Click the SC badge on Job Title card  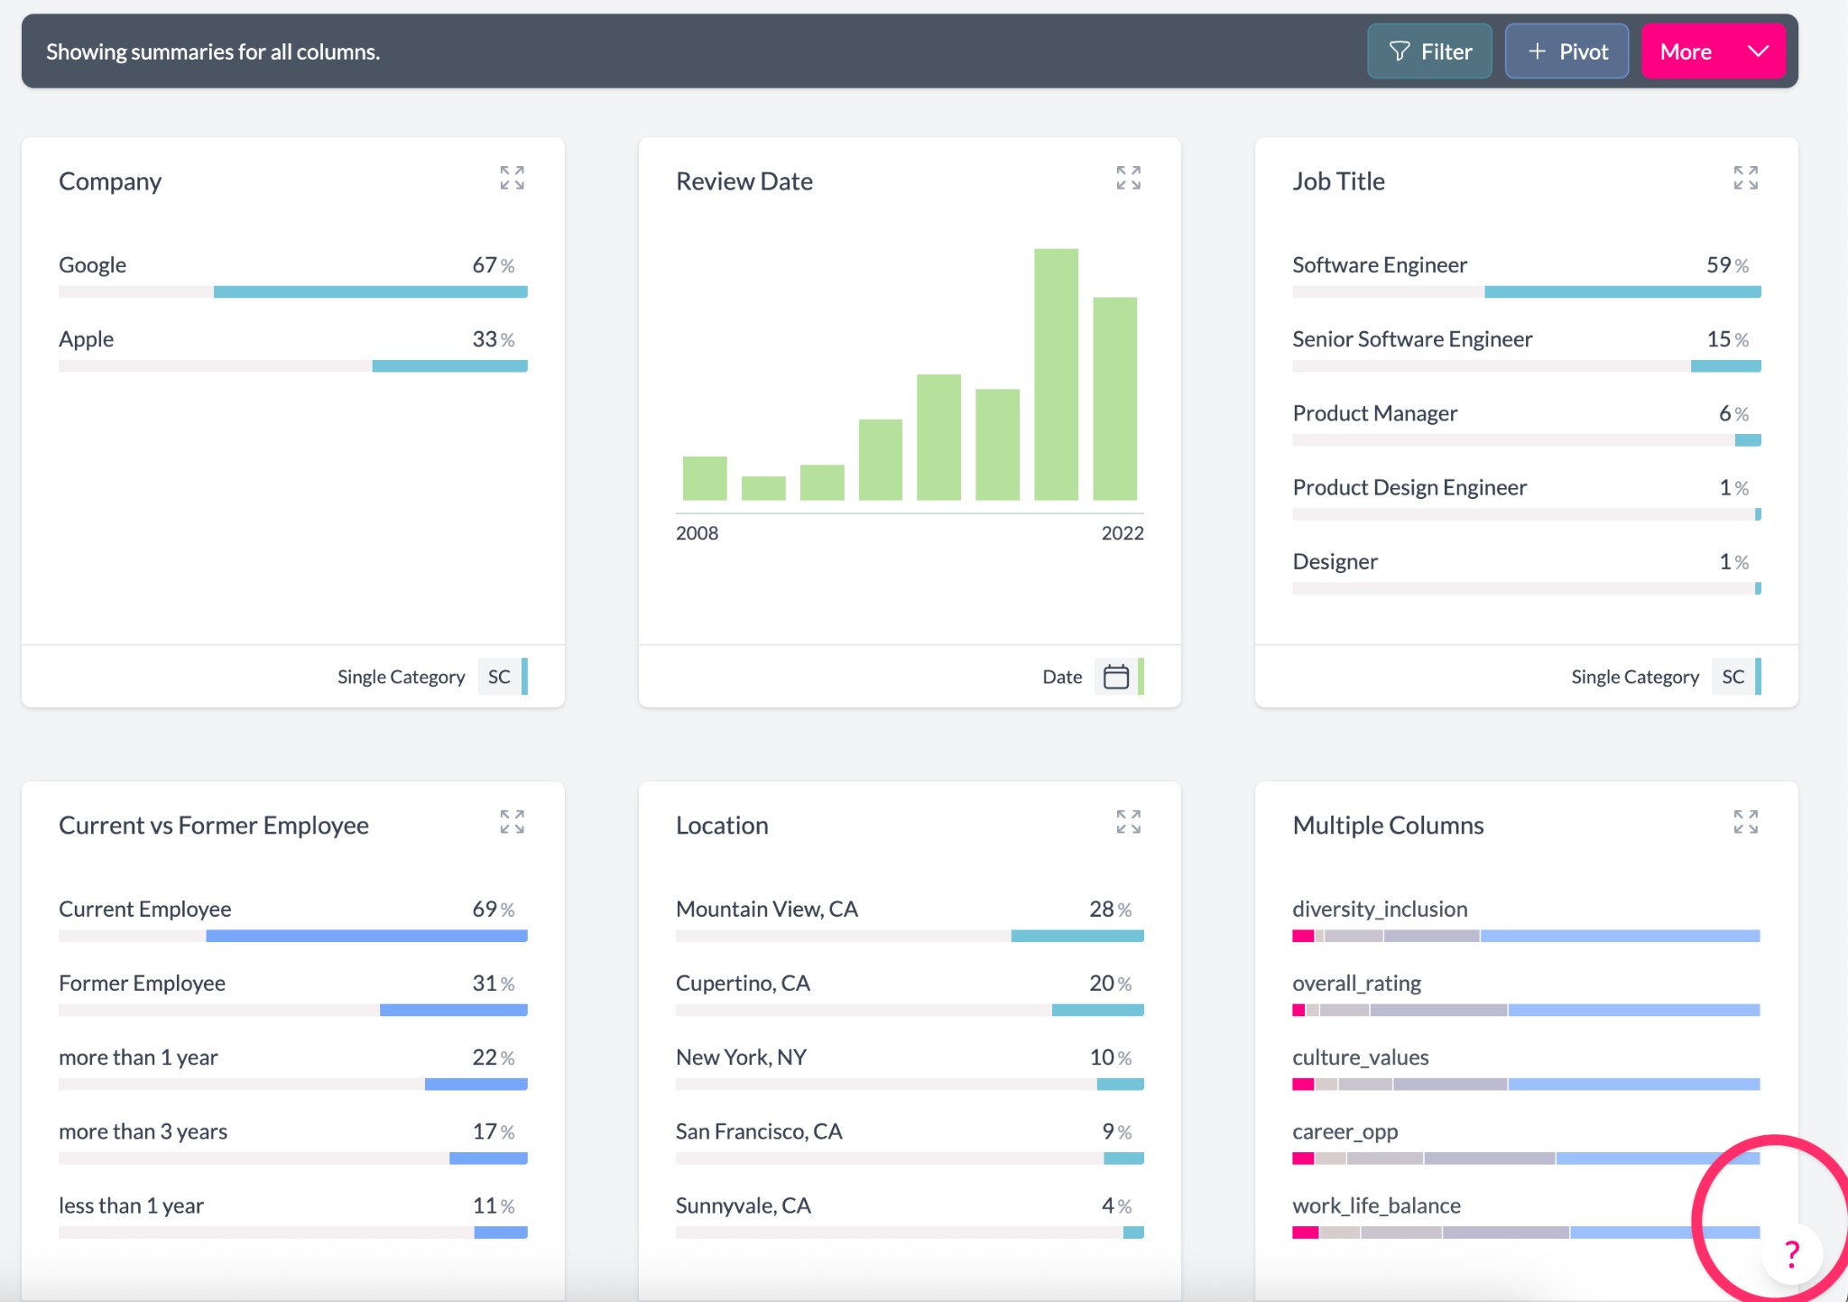(1732, 677)
